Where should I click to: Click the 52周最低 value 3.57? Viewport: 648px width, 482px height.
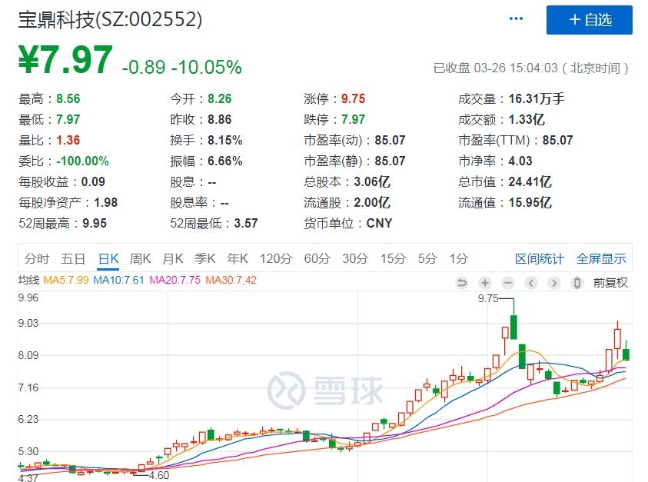click(246, 223)
